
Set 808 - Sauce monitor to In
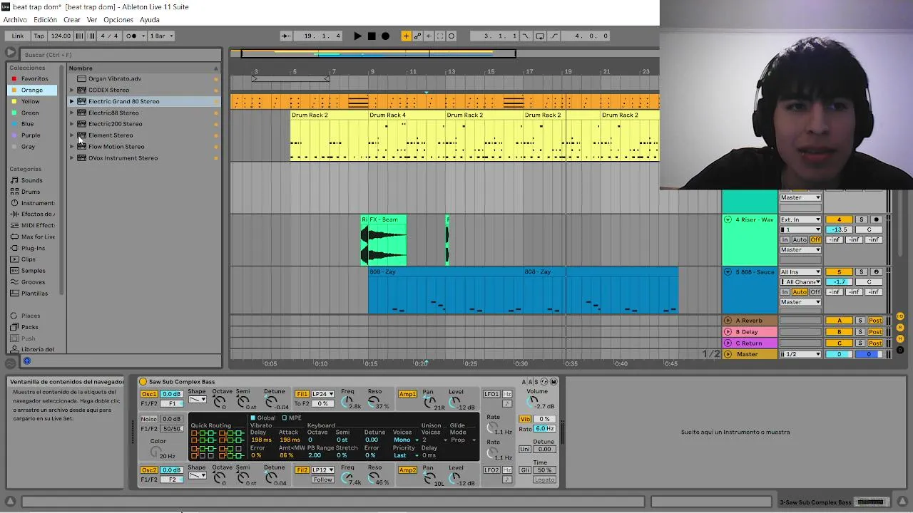[x=785, y=293]
